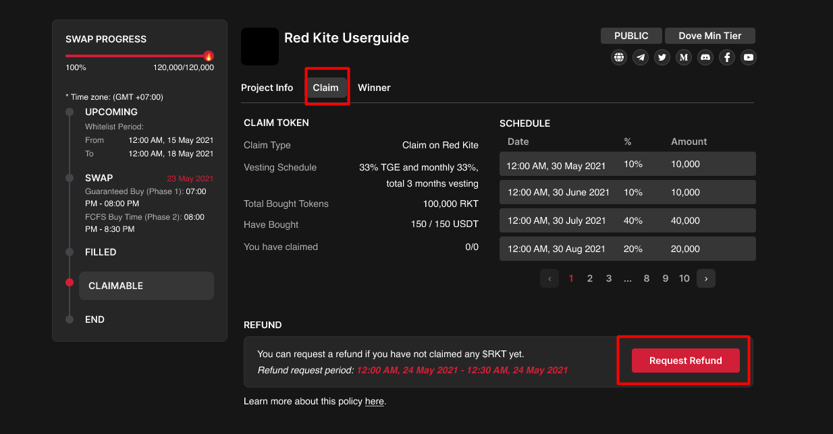Select schedule page 8

pos(647,278)
